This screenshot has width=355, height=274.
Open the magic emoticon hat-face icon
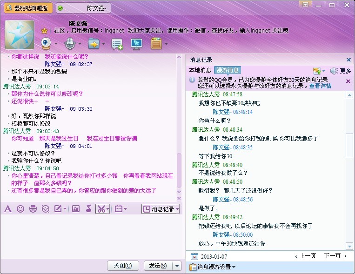click(x=33, y=209)
